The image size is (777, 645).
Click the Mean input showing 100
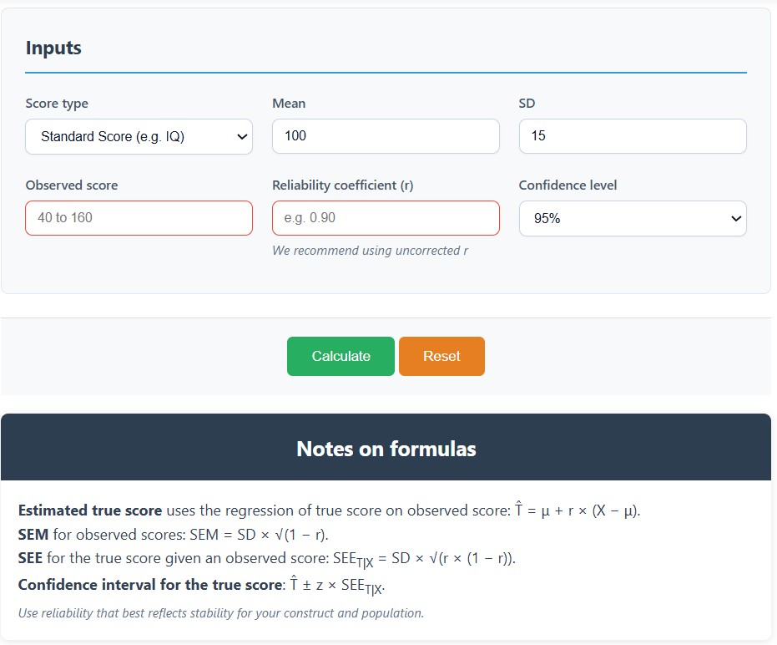tap(385, 135)
